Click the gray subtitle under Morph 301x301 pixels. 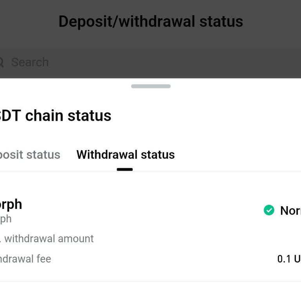5,219
